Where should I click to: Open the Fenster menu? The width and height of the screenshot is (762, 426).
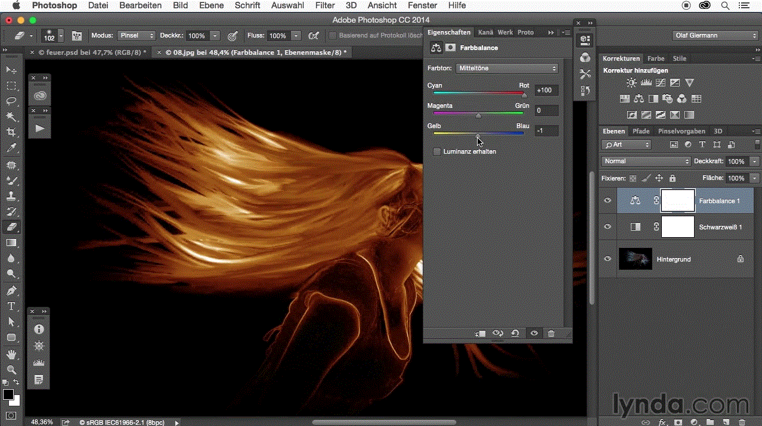tap(423, 5)
